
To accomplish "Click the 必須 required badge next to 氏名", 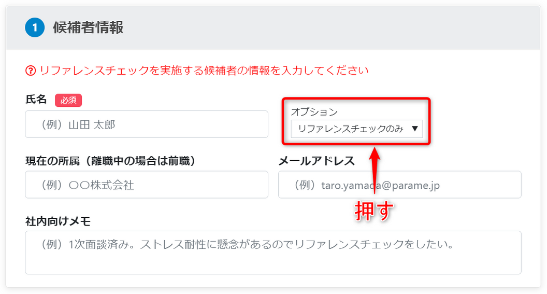I will (68, 100).
